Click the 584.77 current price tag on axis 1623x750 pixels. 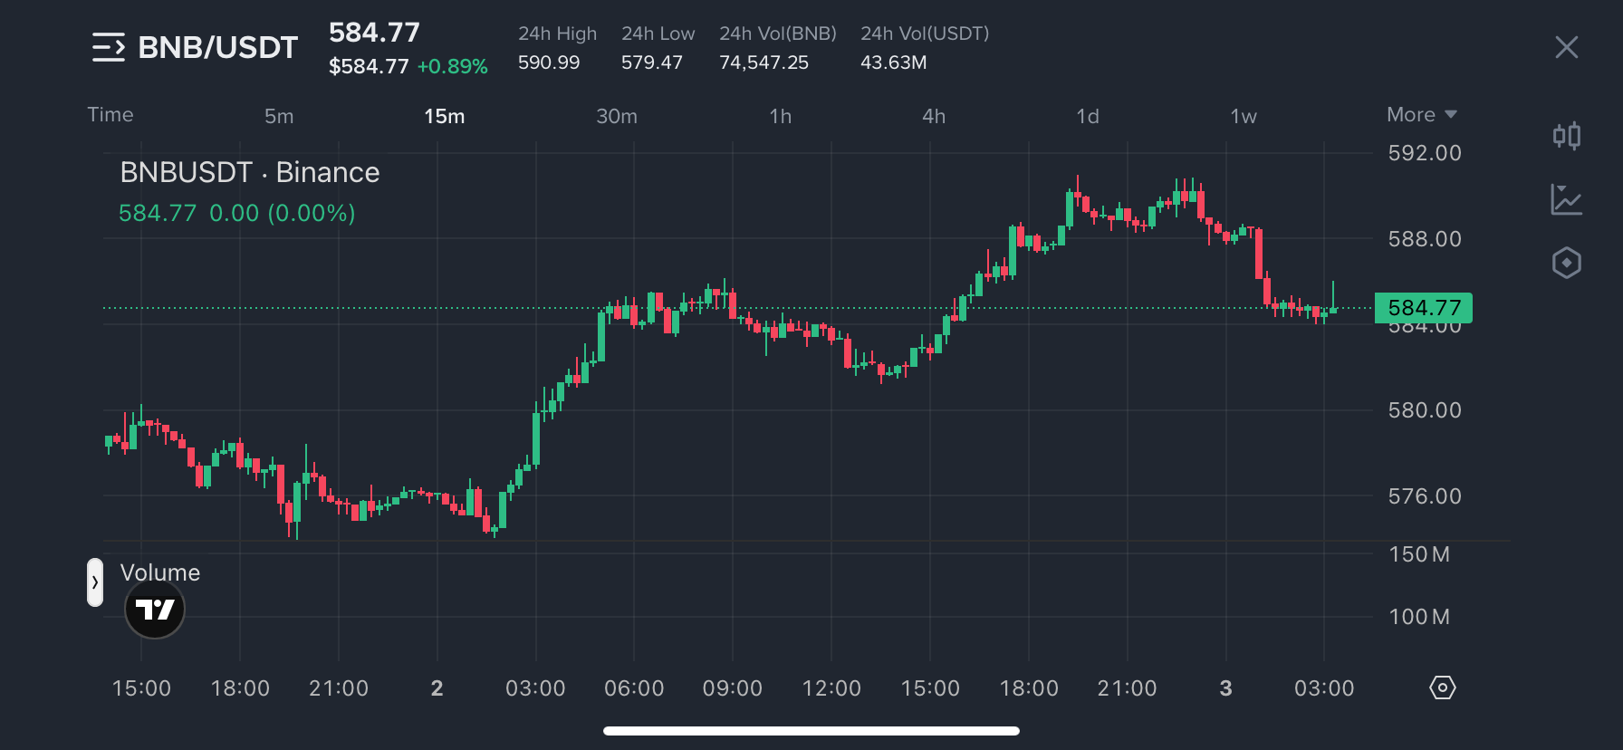point(1424,308)
